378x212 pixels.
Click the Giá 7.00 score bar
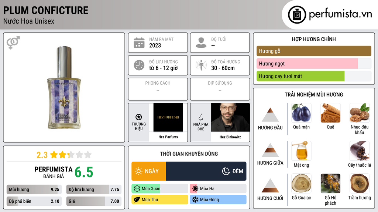(94, 201)
